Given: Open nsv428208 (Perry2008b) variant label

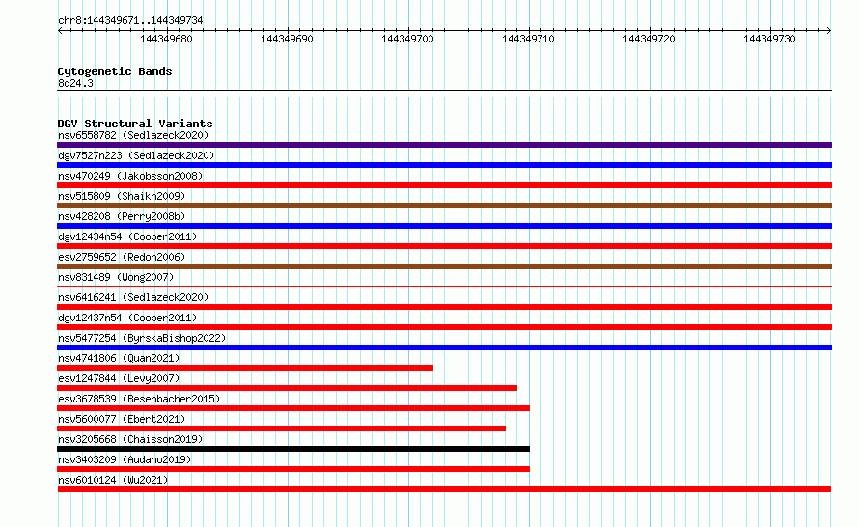Looking at the screenshot, I should tap(122, 216).
